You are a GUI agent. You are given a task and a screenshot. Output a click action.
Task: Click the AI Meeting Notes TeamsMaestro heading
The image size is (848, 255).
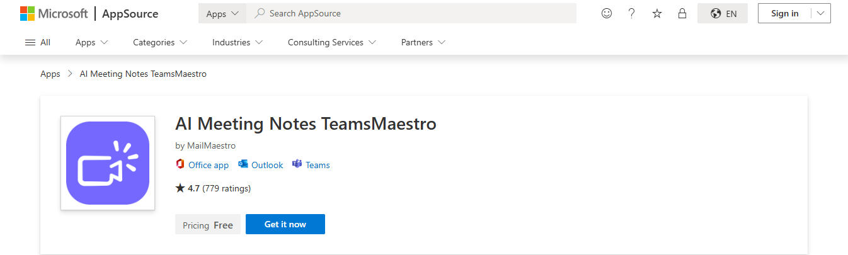coord(306,124)
